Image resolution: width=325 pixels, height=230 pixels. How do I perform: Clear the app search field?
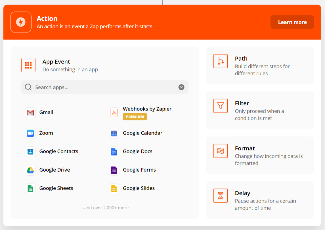pyautogui.click(x=181, y=87)
